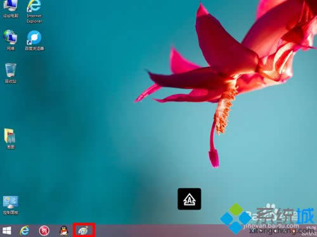Open the Control Panel desktop icon
This screenshot has height=237, width=317.
pos(11,205)
